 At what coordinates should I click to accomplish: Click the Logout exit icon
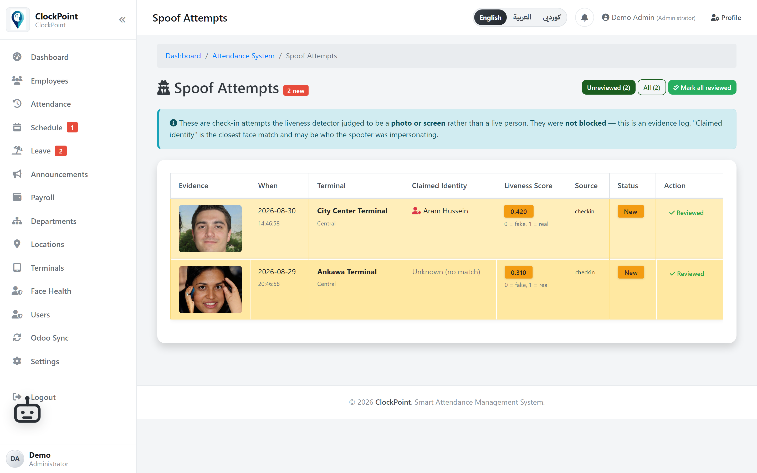pos(17,397)
